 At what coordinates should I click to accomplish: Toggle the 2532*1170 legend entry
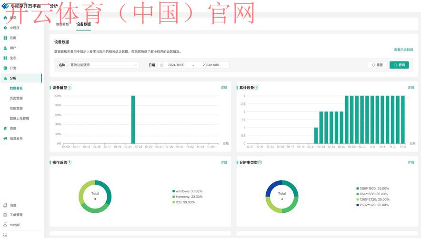tap(373, 205)
